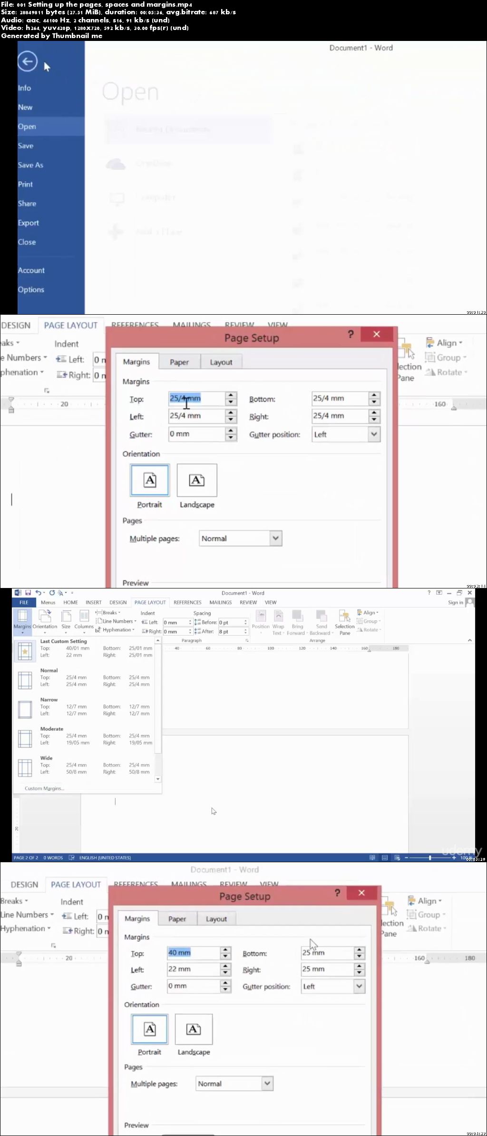Select Export in the Backstage sidebar
The image size is (487, 1136).
[x=28, y=223]
